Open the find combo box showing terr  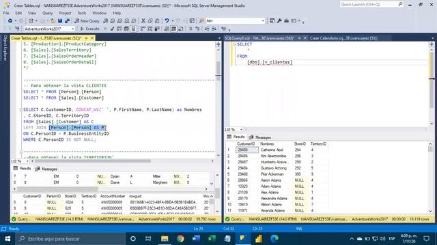point(263,21)
